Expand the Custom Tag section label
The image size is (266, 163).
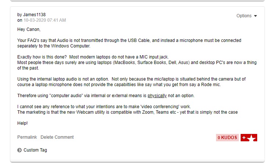(35, 150)
